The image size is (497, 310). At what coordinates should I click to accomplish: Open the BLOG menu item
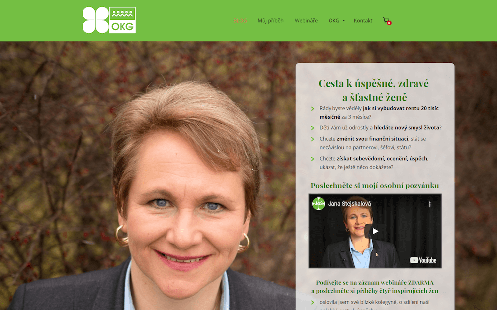(240, 20)
